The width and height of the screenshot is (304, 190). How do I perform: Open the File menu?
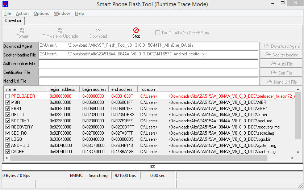(x=8, y=13)
